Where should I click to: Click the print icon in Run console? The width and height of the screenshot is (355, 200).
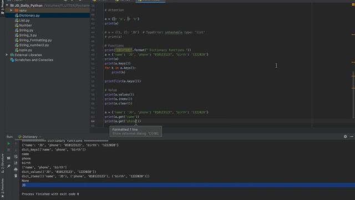pyautogui.click(x=16, y=169)
